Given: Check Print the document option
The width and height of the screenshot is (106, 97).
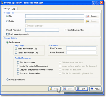Looking at the screenshot, I should (18, 62).
